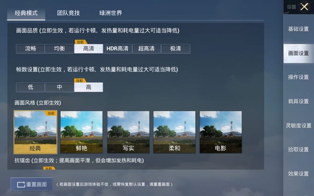Open 操作设置 in sidebar
This screenshot has width=314, height=196.
point(299,77)
